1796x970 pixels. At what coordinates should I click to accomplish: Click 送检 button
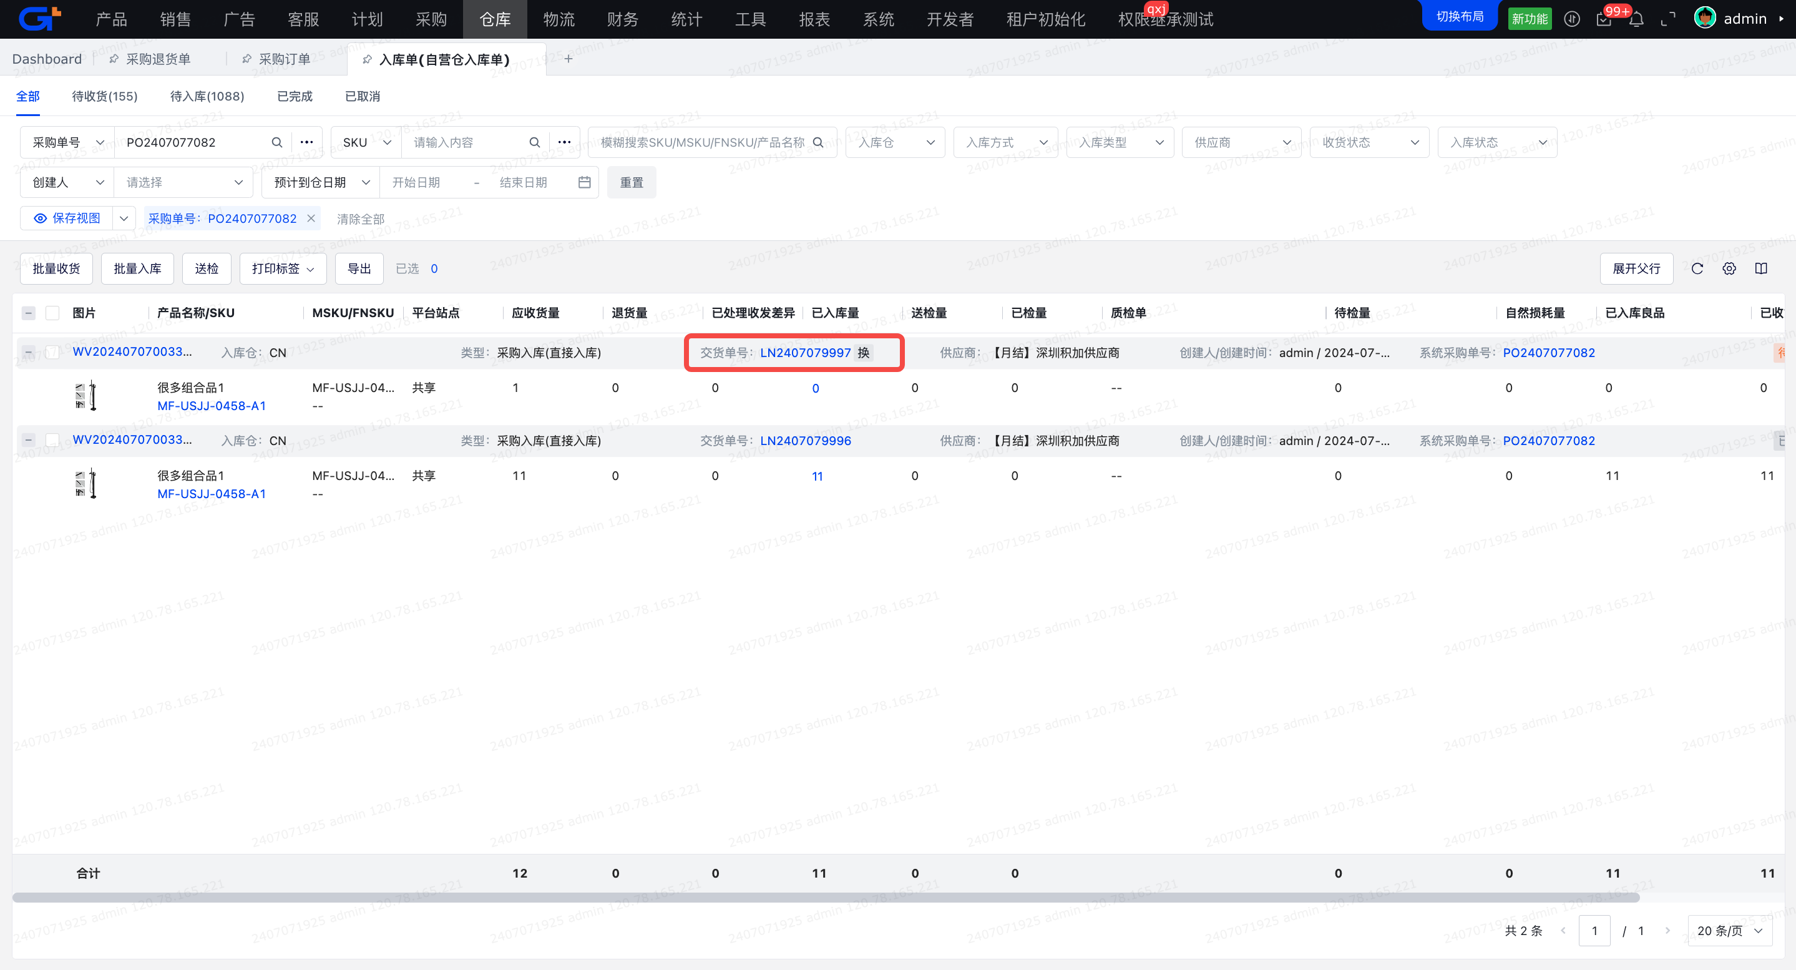(207, 268)
